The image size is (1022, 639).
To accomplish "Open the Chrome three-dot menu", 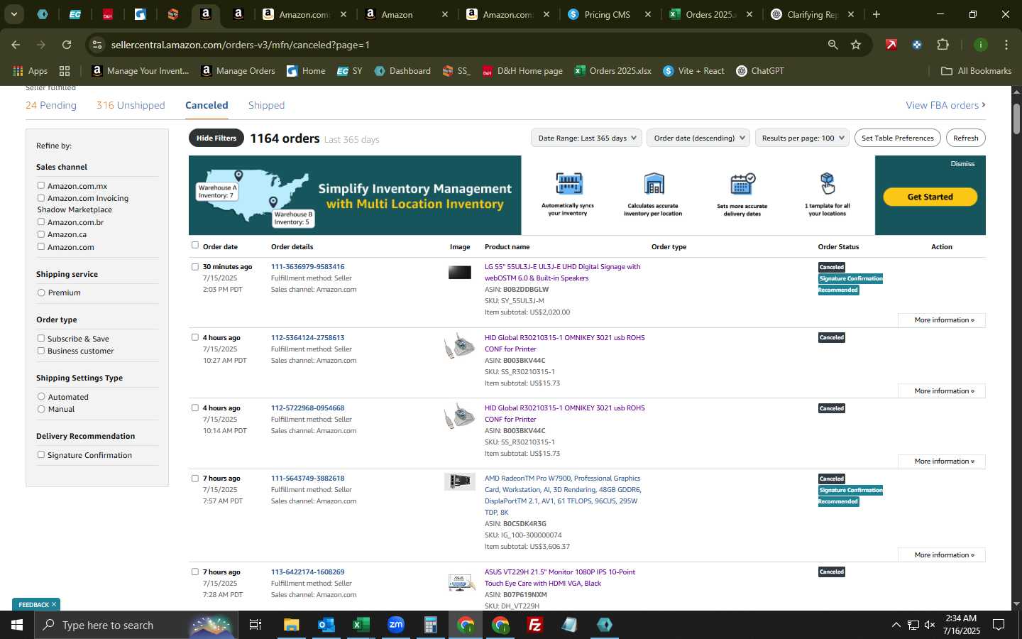I will (x=1006, y=45).
